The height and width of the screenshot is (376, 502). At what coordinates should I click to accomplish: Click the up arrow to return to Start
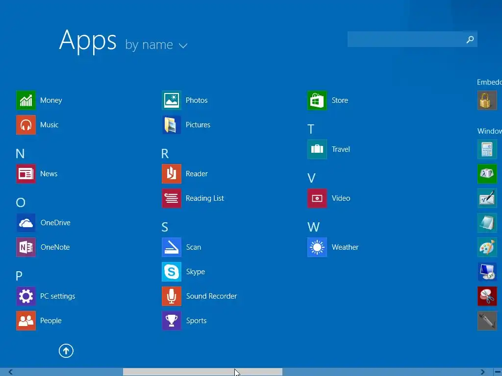pyautogui.click(x=66, y=351)
